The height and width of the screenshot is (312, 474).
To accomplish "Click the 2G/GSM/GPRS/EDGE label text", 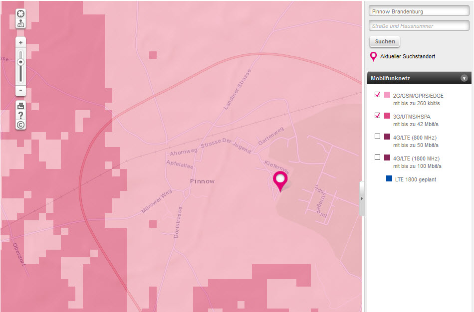I will [418, 96].
